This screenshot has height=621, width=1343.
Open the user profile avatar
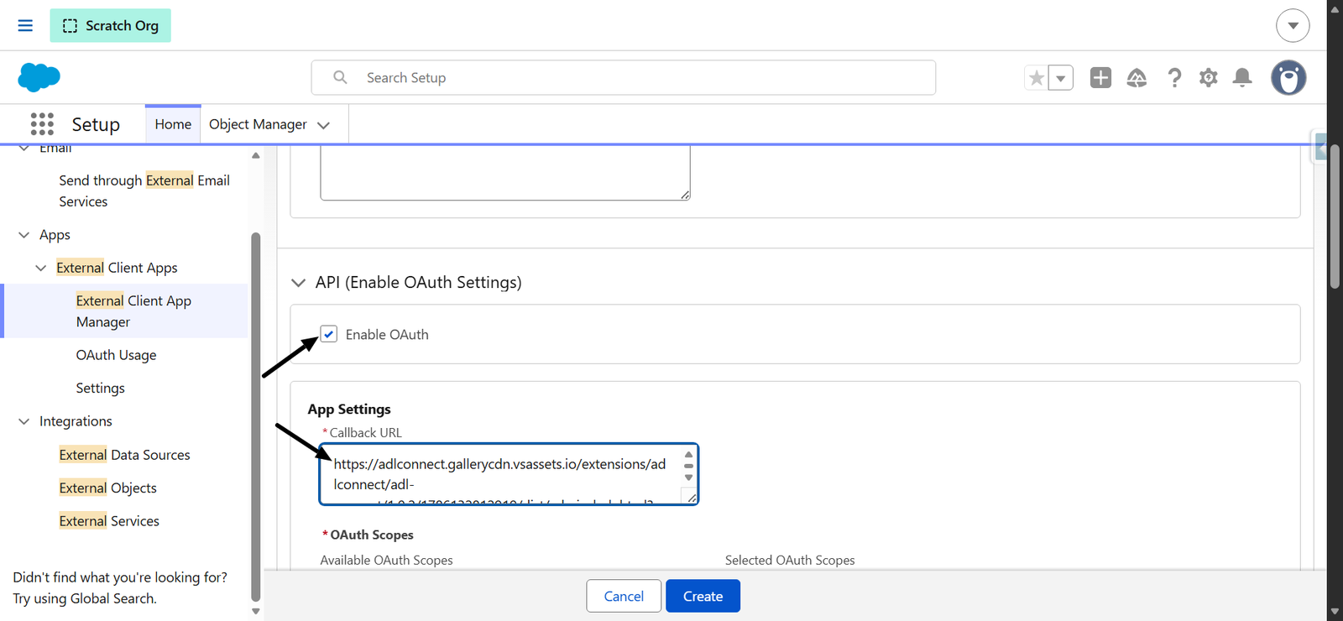point(1288,77)
